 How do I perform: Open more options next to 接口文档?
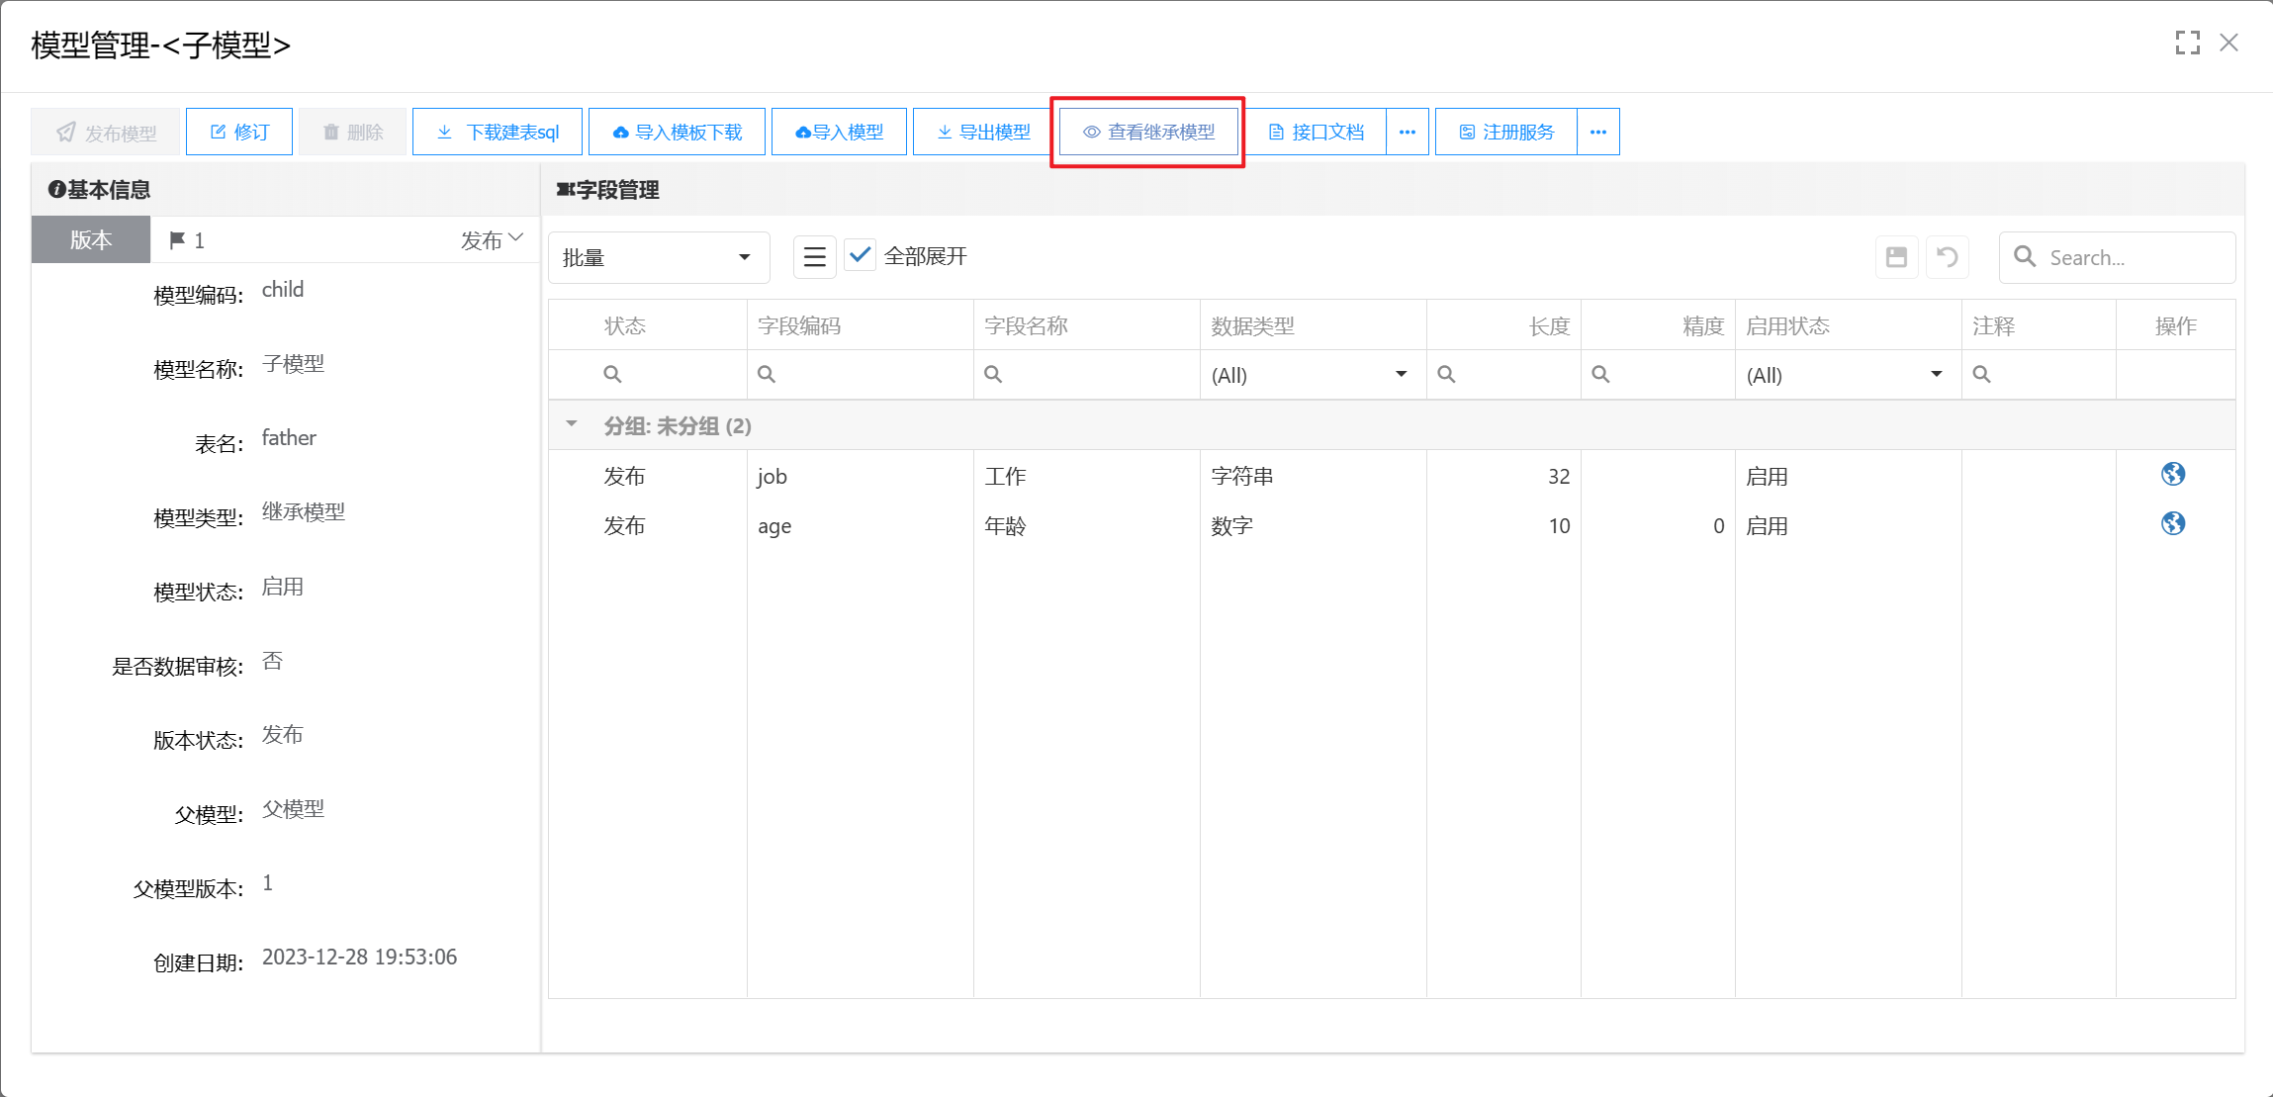pos(1407,132)
